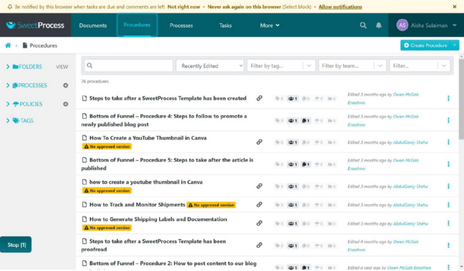
Task: Click 'Never ask again on this browser'
Action: [244, 7]
